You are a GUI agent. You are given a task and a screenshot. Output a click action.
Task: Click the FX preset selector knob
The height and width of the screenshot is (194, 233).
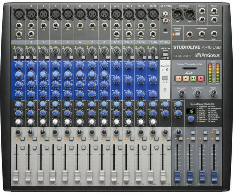click(x=191, y=118)
